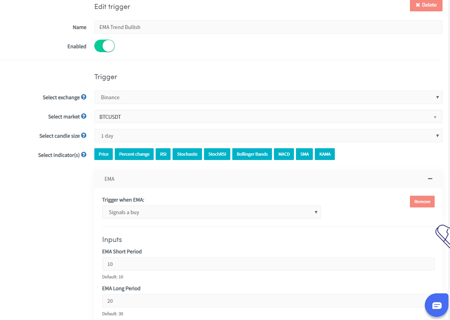
Task: Click the EMA panel header title
Action: point(109,179)
